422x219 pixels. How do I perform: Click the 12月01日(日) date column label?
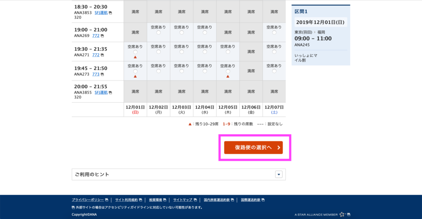(x=135, y=109)
